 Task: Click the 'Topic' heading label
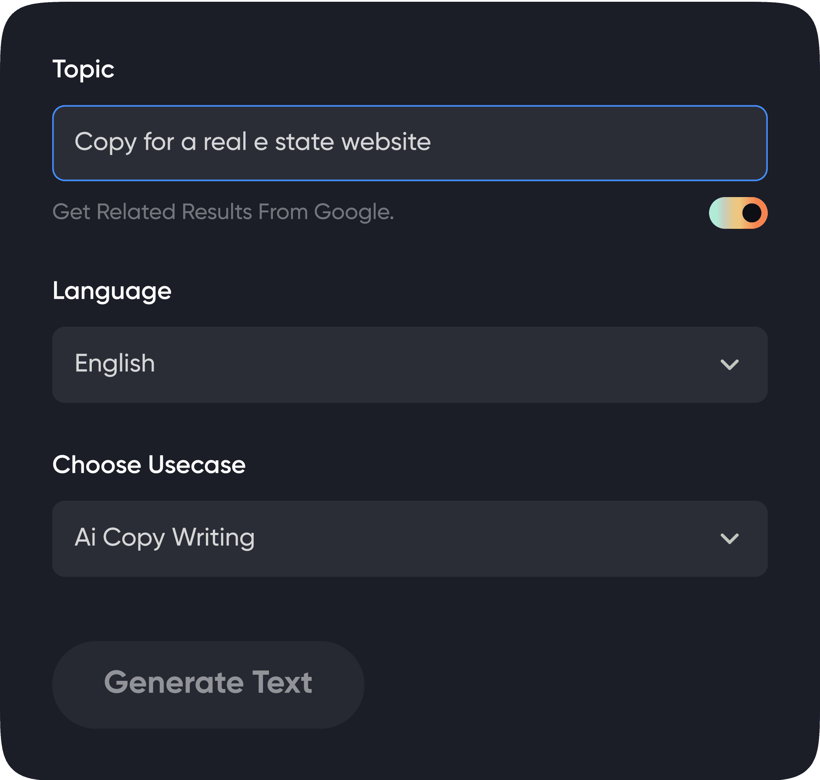click(83, 69)
